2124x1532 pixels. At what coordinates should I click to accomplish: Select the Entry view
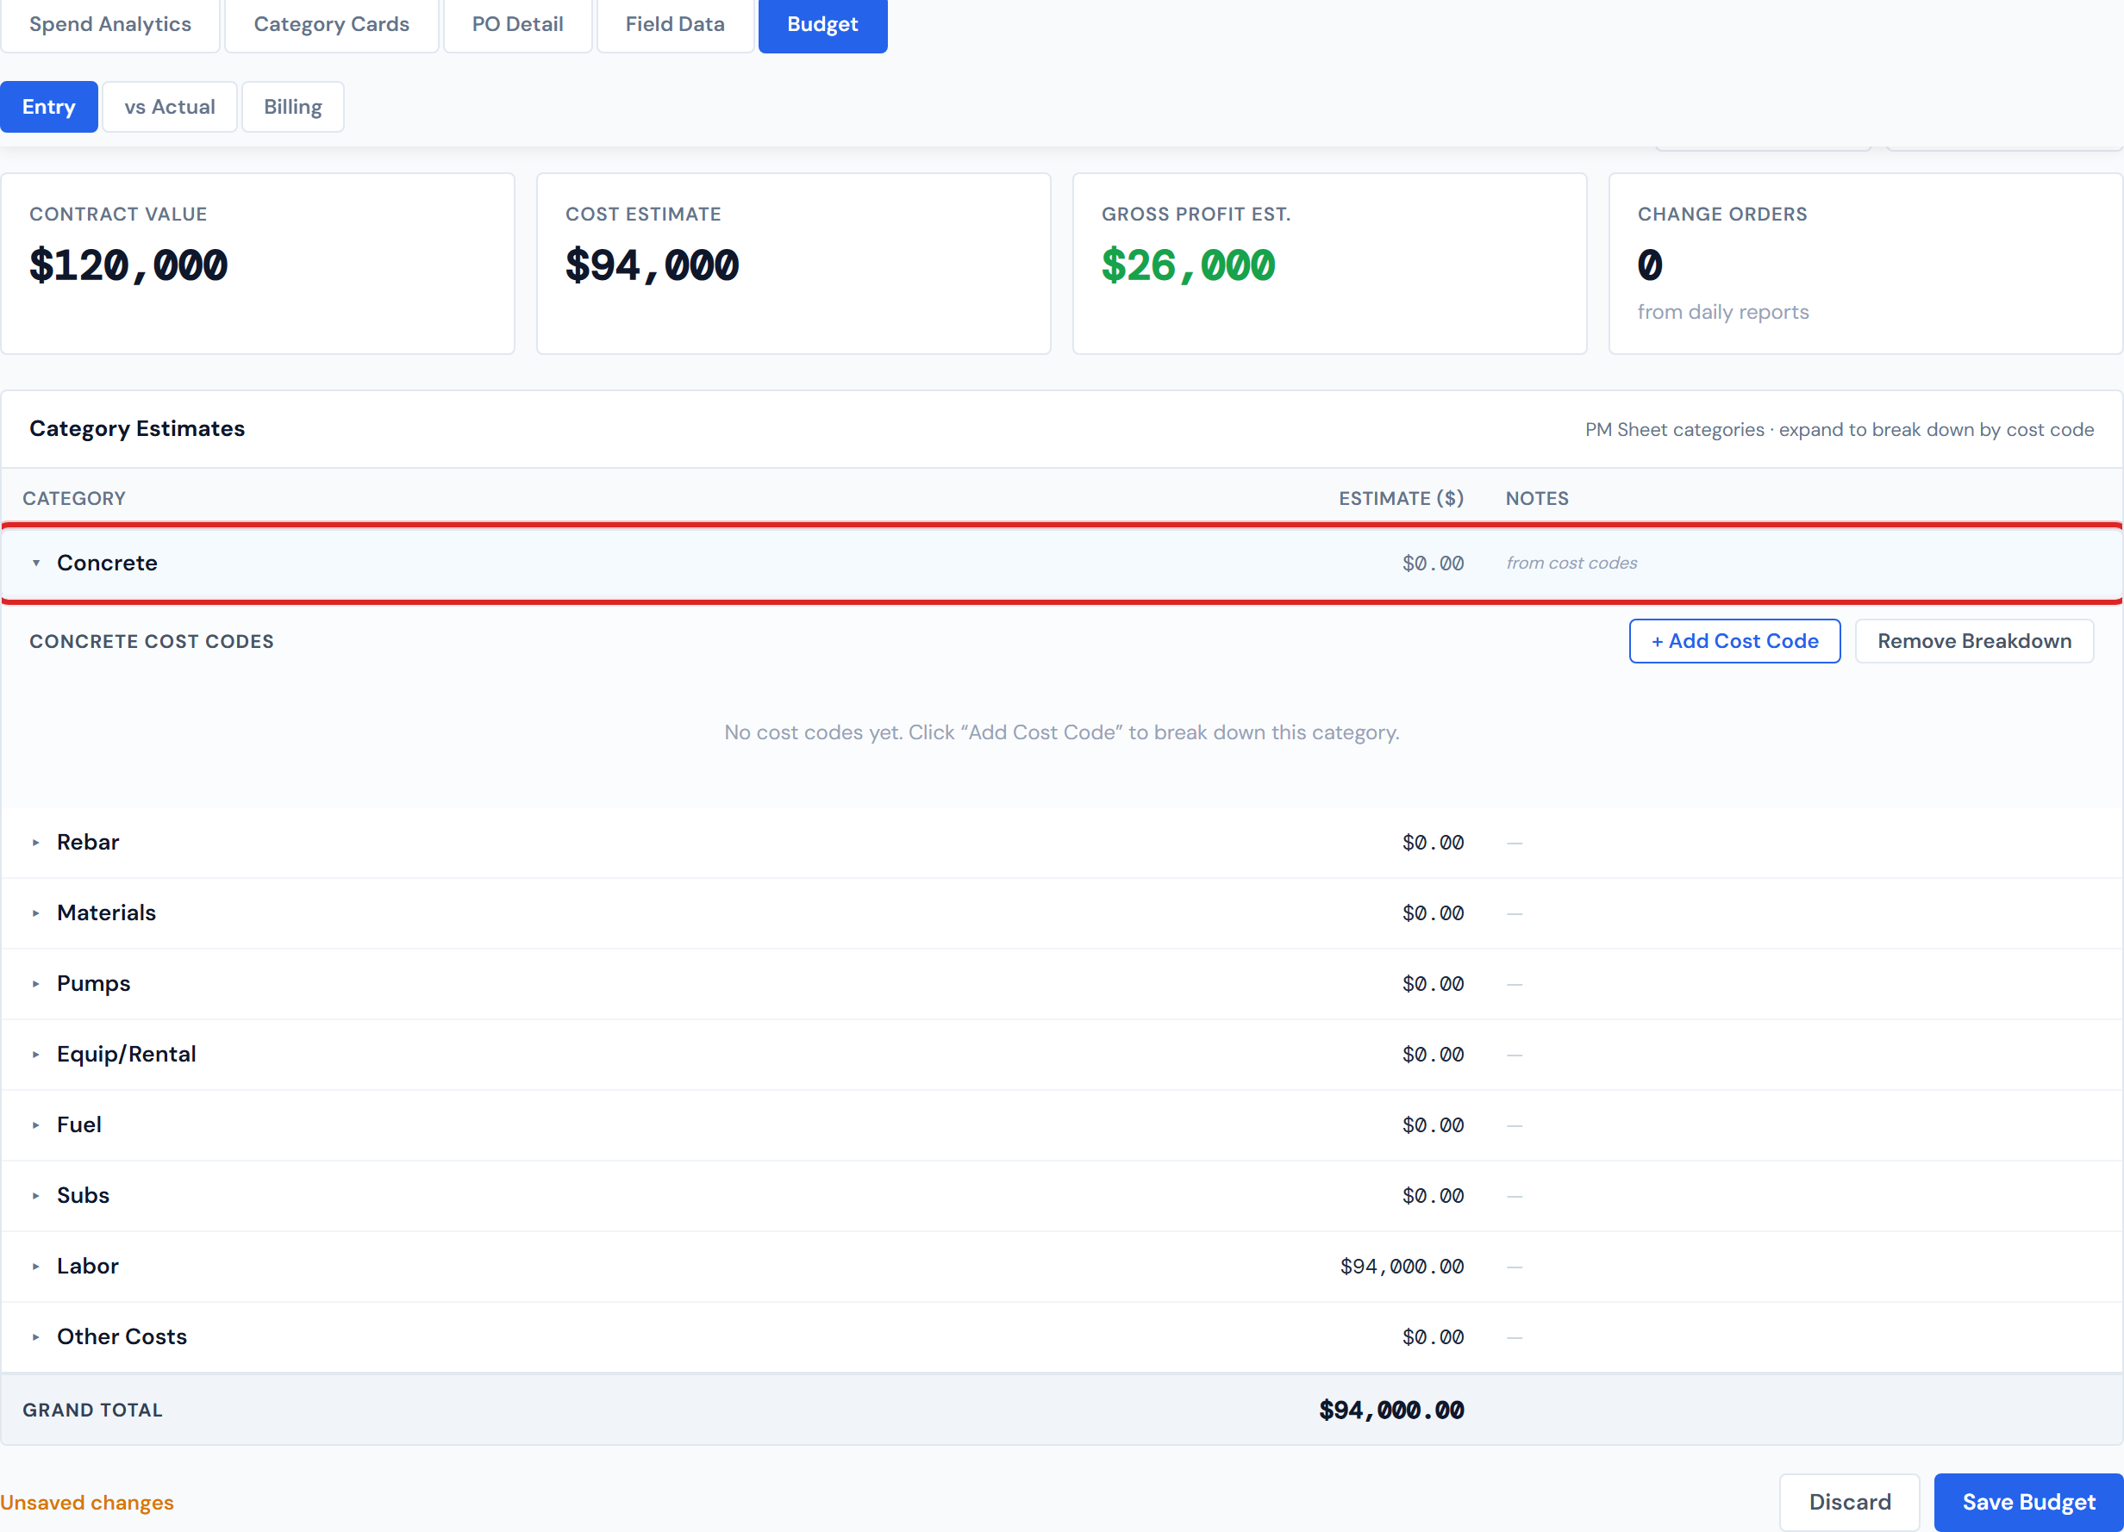pyautogui.click(x=48, y=106)
